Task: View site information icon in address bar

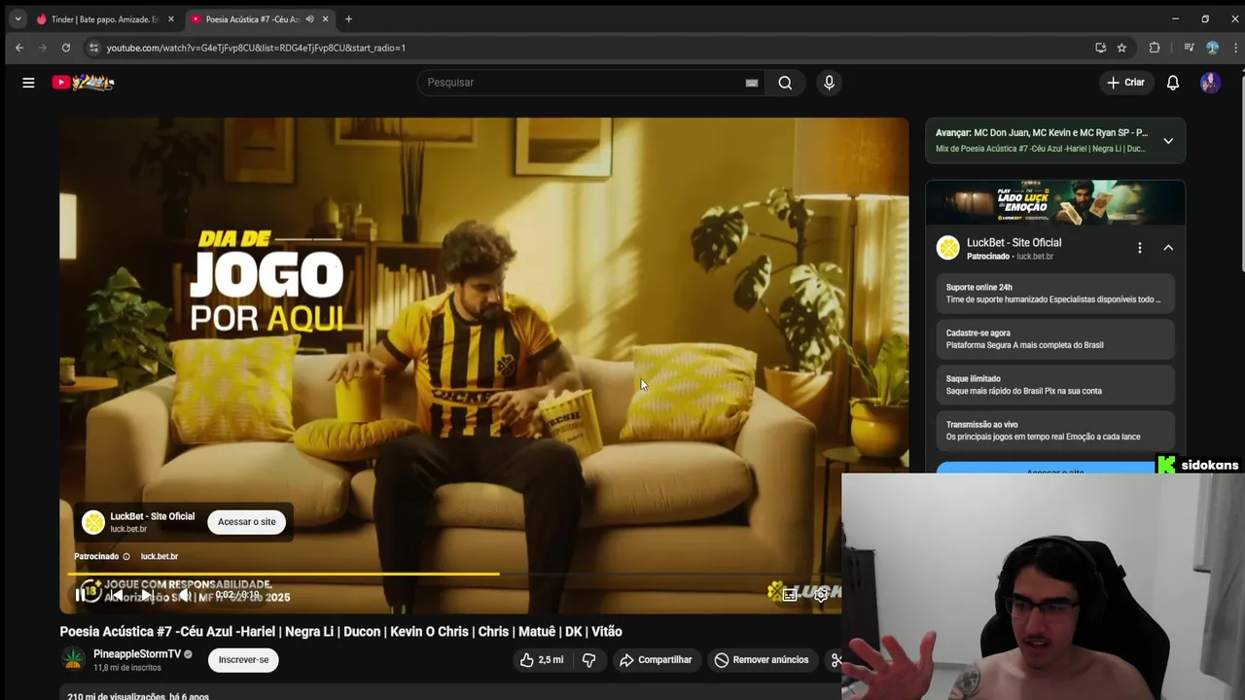Action: 93,48
